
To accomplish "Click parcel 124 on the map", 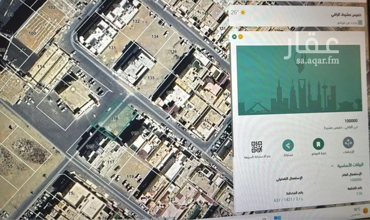I will click(201, 176).
